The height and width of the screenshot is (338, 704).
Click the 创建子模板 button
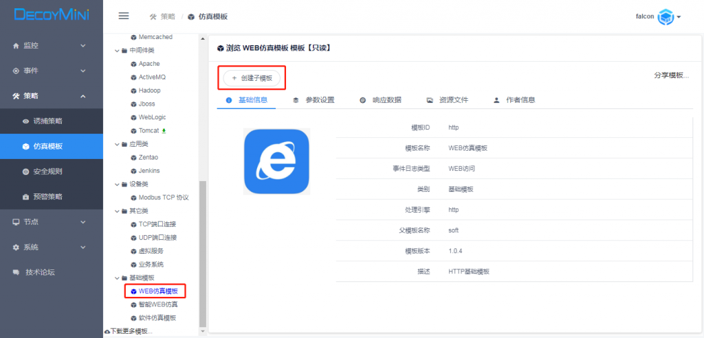click(x=252, y=78)
